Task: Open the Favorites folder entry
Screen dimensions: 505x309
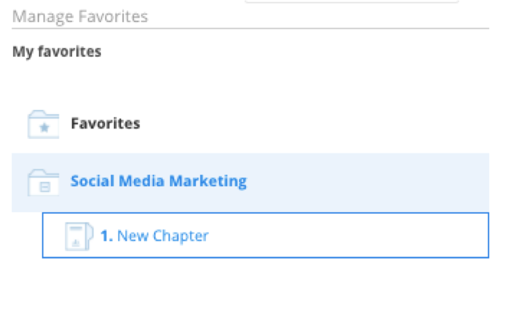Action: tap(105, 124)
